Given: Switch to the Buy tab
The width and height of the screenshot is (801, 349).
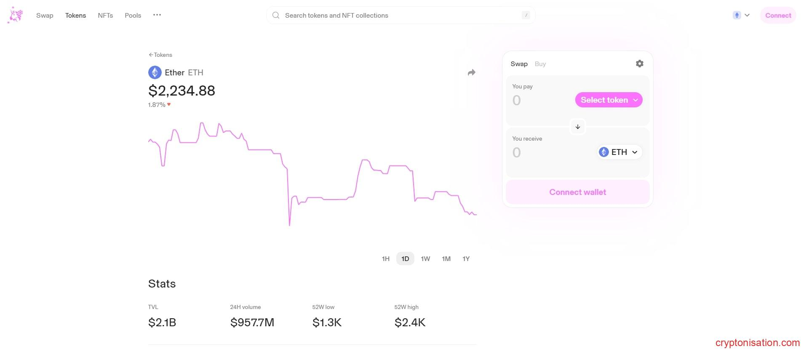Looking at the screenshot, I should point(540,64).
